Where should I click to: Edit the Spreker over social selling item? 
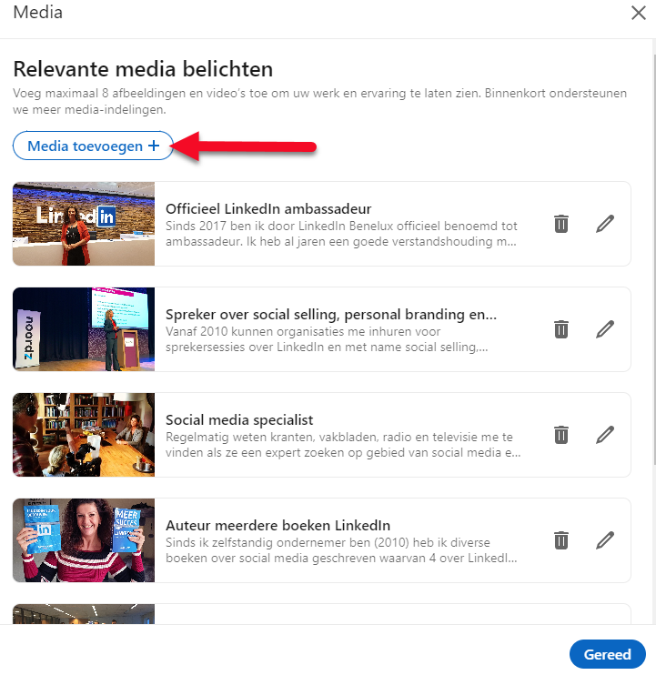pos(605,329)
